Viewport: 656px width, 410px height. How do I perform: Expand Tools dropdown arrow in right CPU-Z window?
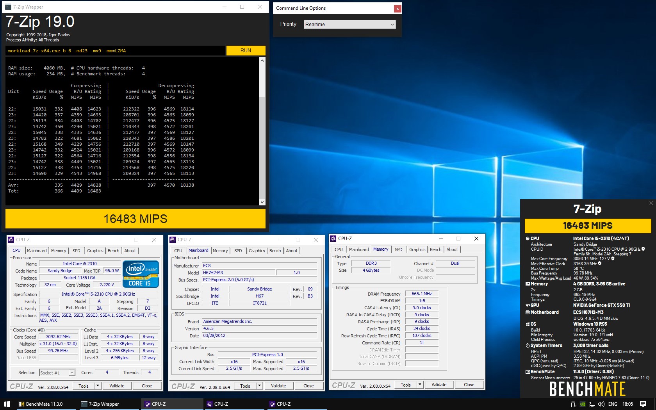(420, 385)
